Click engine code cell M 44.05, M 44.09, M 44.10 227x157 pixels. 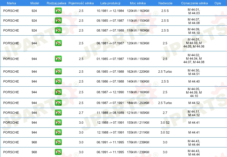[x=194, y=92]
